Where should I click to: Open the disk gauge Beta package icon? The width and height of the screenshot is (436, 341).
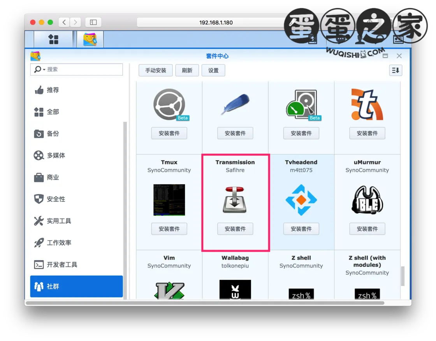[x=302, y=105]
